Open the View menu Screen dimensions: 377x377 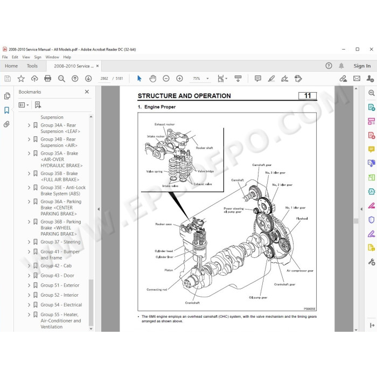(x=26, y=57)
